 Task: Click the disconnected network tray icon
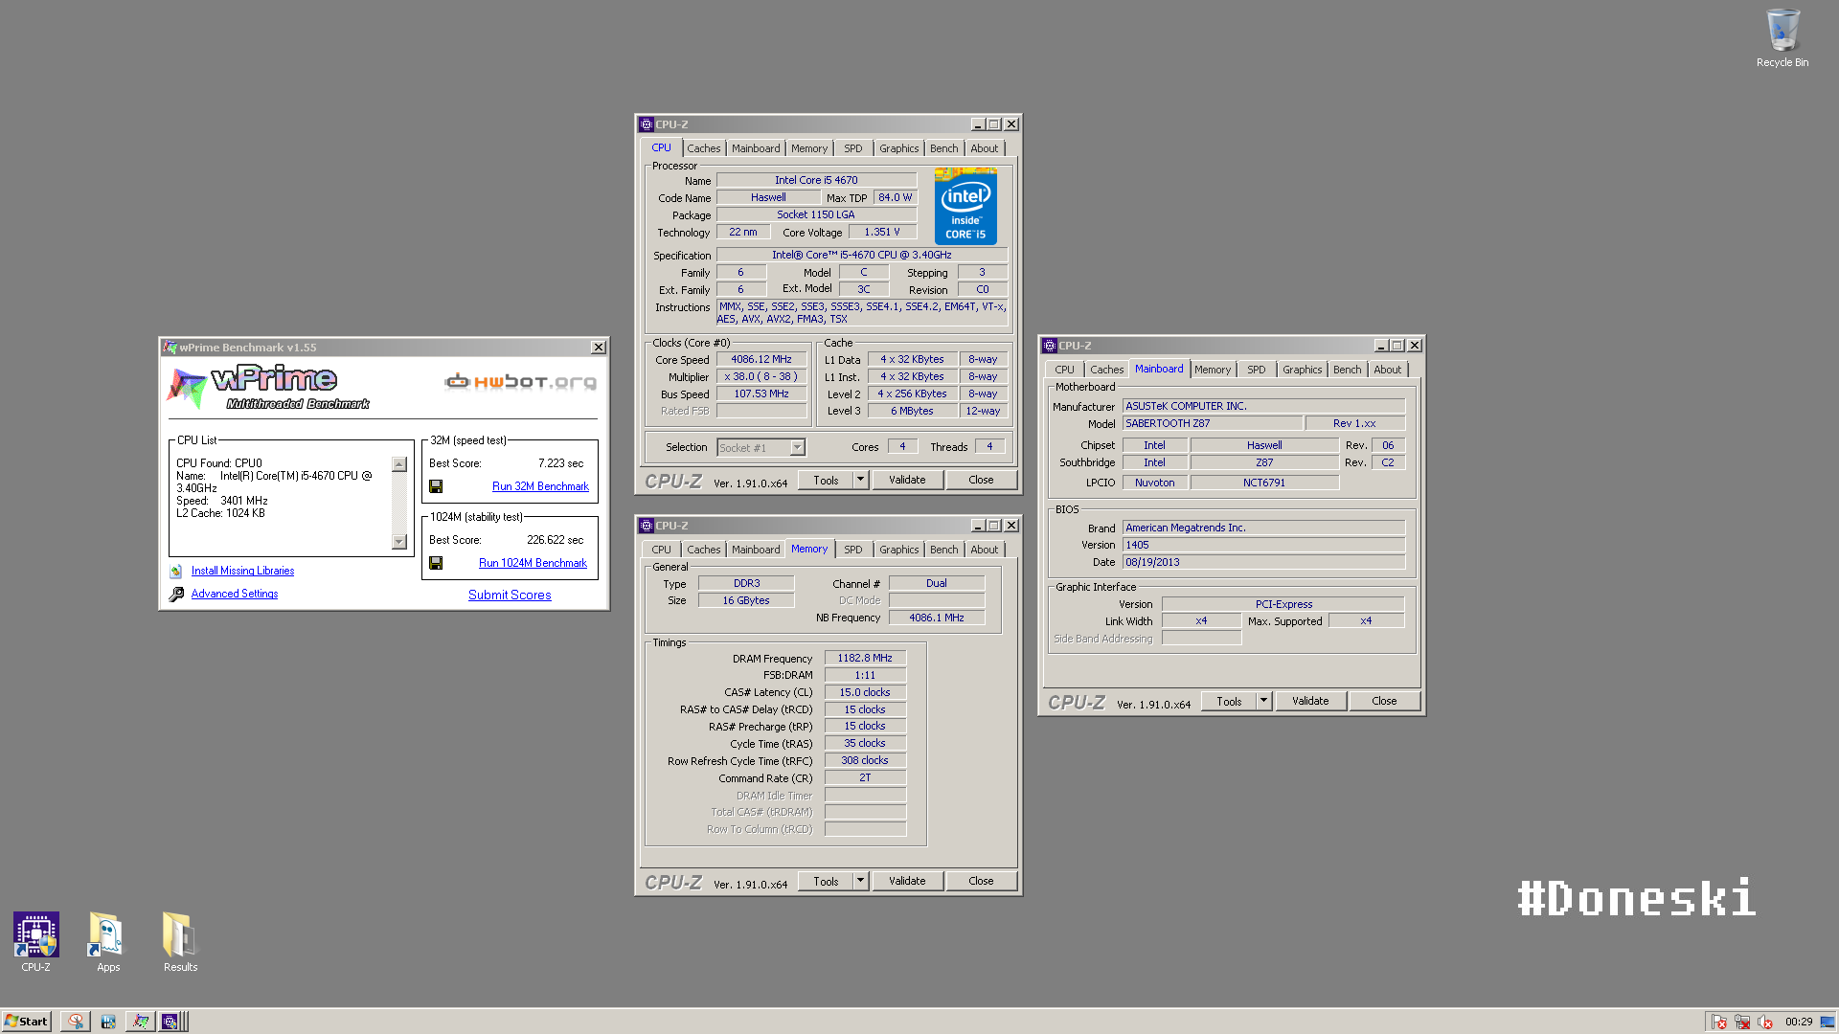1742,1022
